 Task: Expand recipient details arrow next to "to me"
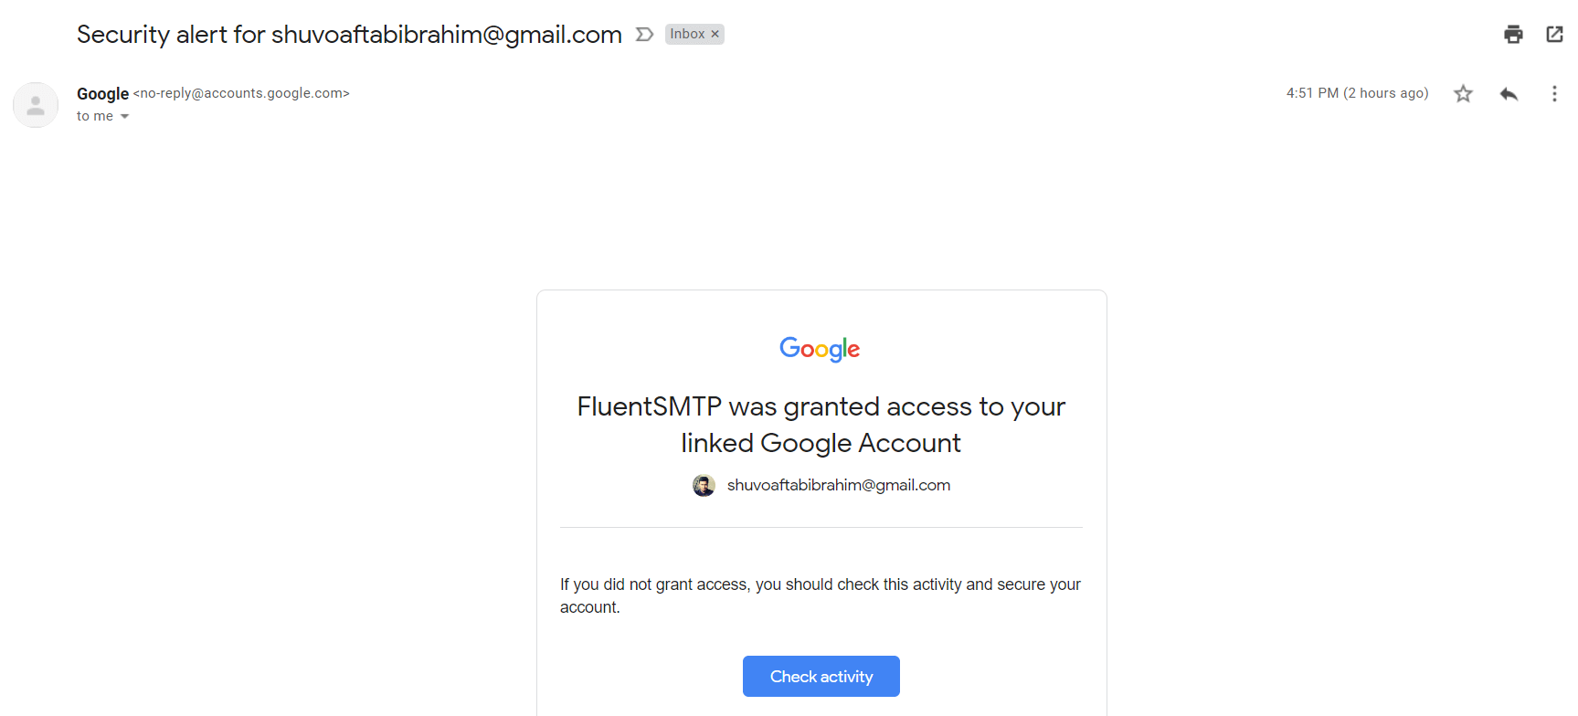[x=125, y=116]
